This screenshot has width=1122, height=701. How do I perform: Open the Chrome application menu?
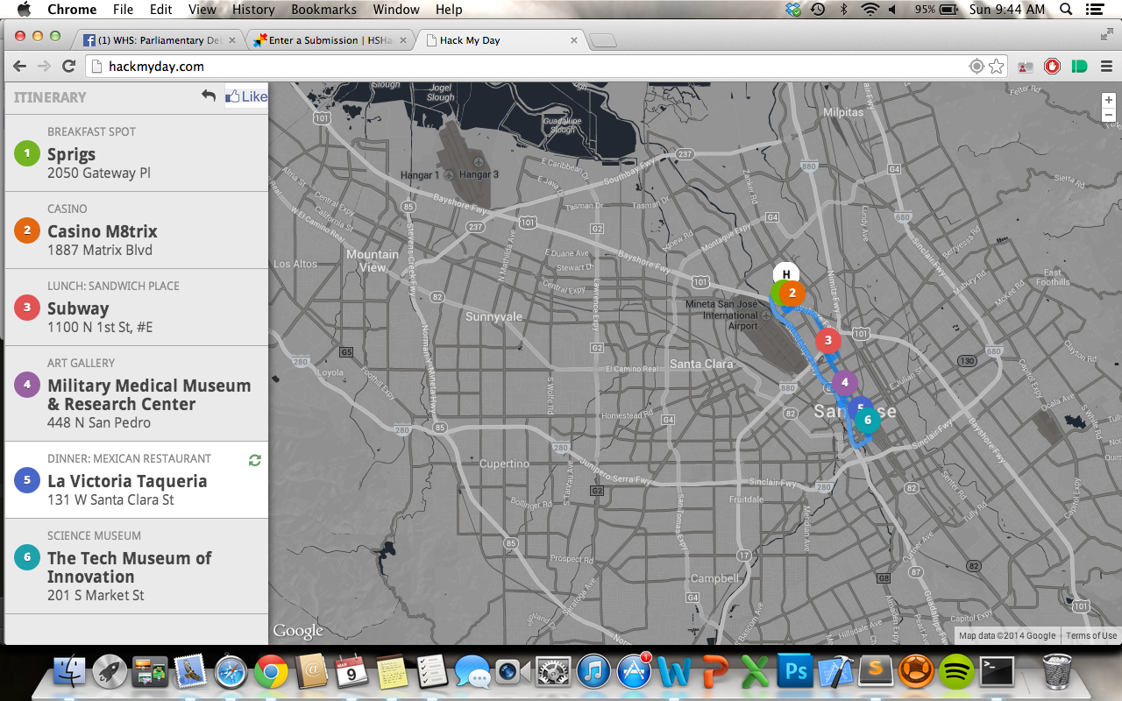tap(72, 10)
